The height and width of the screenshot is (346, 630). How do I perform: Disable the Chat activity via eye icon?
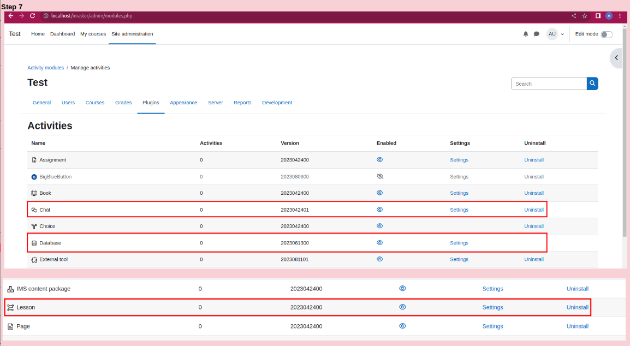pyautogui.click(x=379, y=210)
